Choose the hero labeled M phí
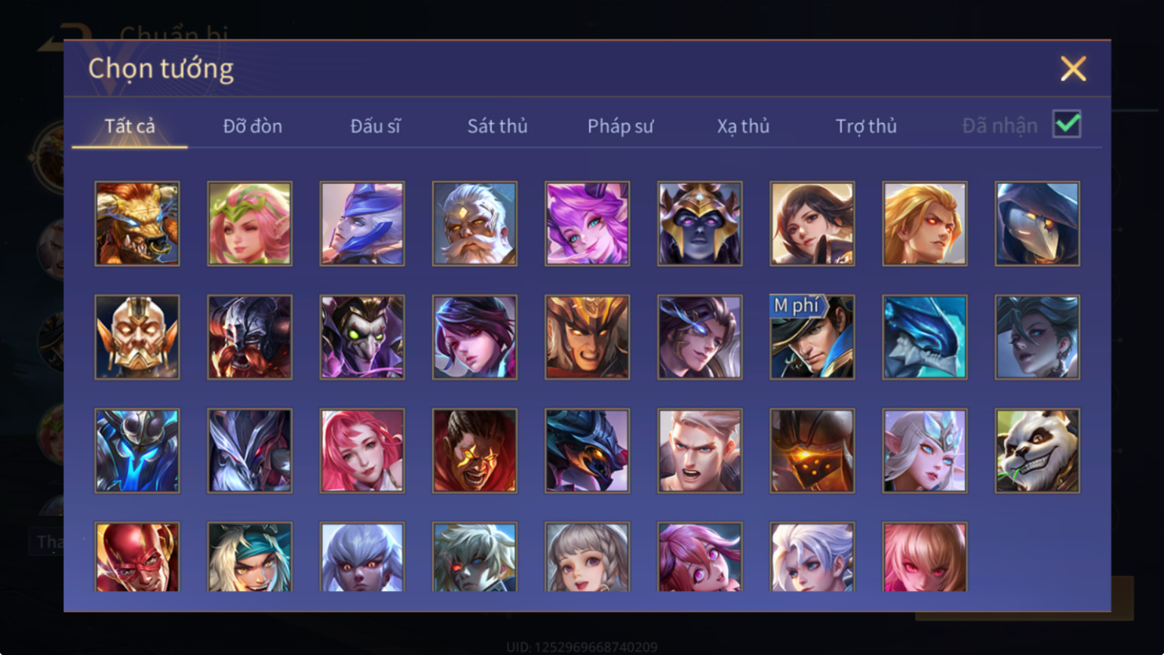 pyautogui.click(x=812, y=337)
